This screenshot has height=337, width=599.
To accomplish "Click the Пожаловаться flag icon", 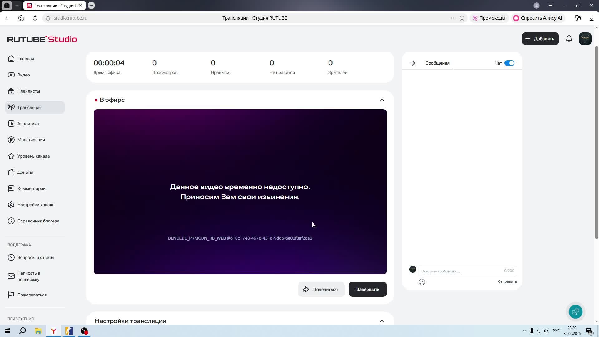I will tap(11, 295).
